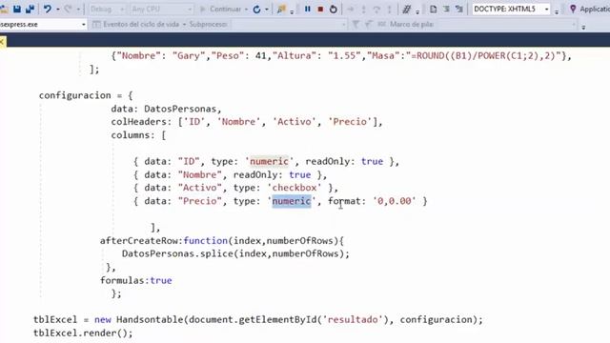Viewport: 610px width, 343px height.
Task: Open the iisexpress.exe process dropdown
Action: click(x=43, y=24)
